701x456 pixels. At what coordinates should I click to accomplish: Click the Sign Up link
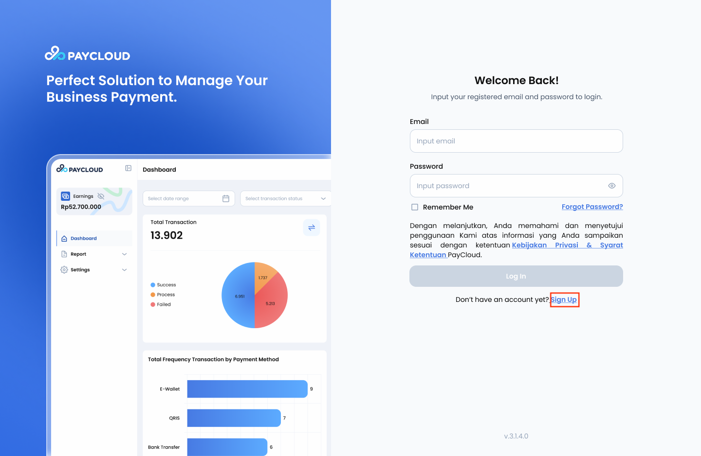[564, 299]
